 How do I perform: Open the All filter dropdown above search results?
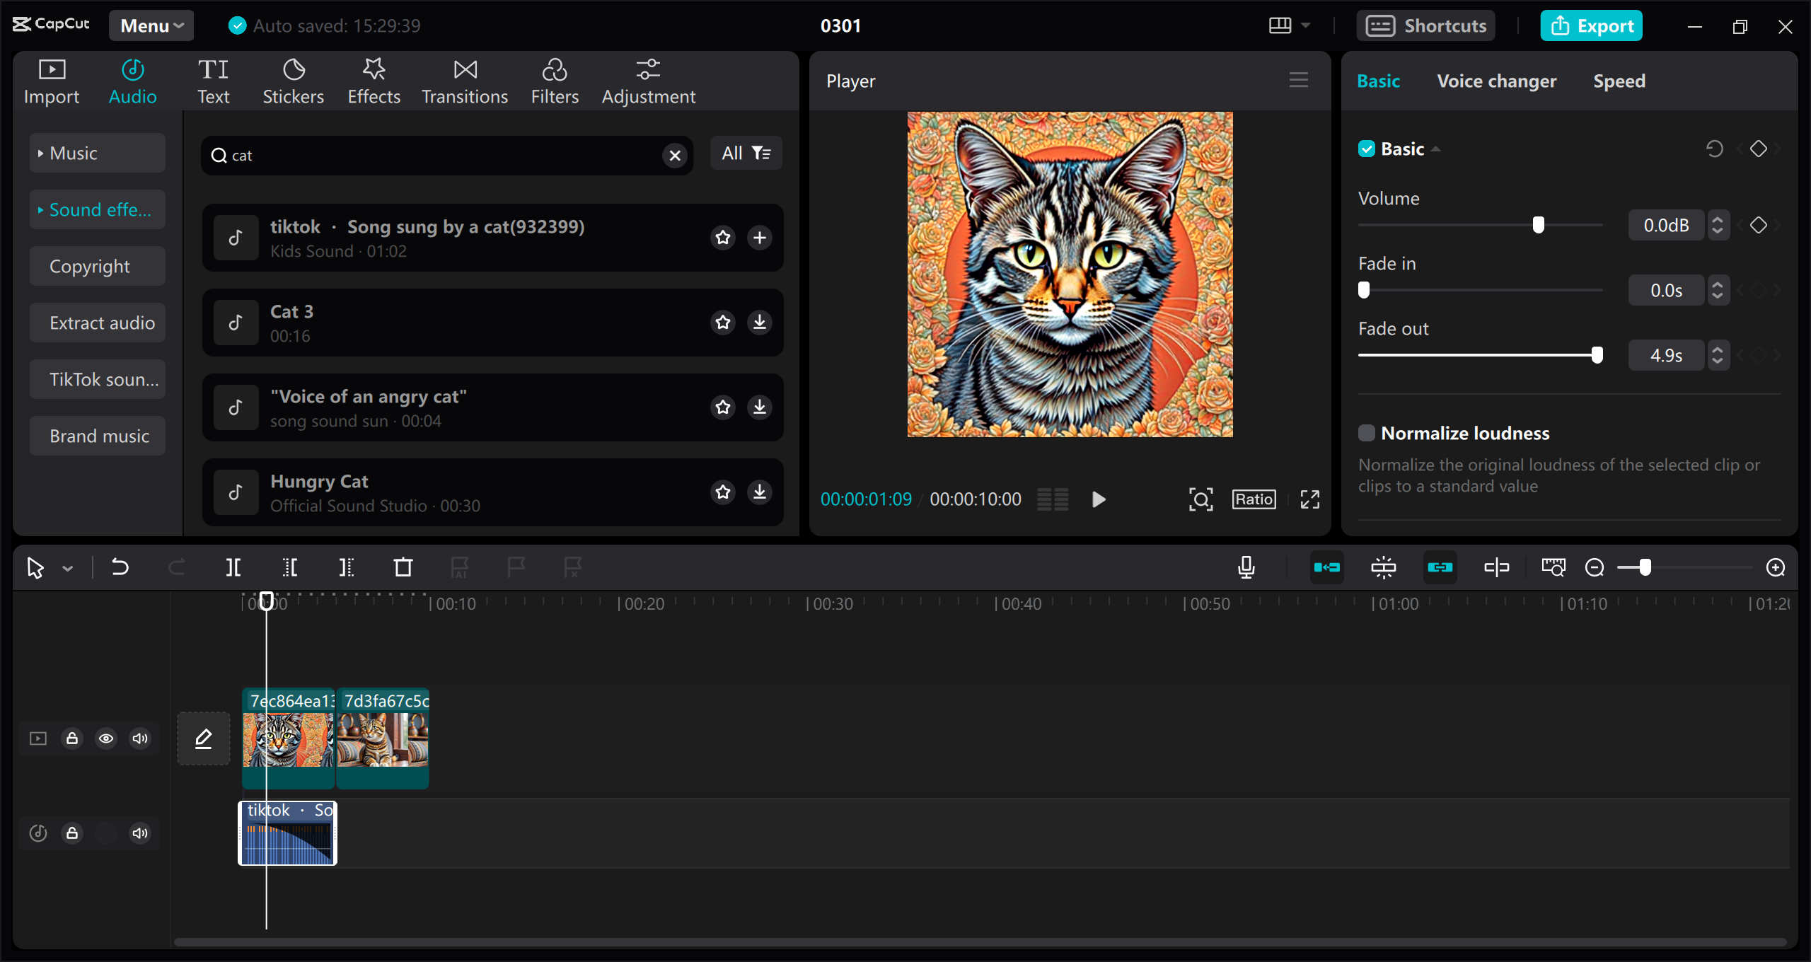(746, 153)
